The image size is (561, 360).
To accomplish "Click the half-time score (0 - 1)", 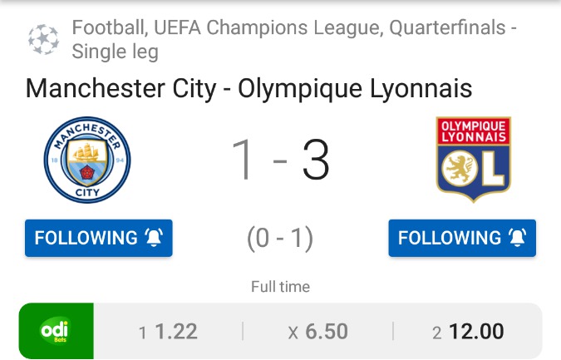I will coord(280,239).
